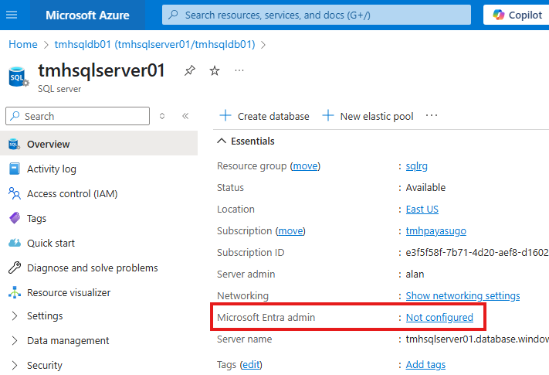Screen dimensions: 549x375
Task: Pin tmhsqlserver01 to dashboard
Action: pos(189,70)
